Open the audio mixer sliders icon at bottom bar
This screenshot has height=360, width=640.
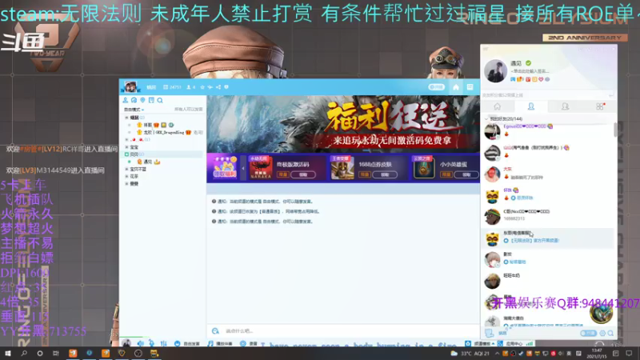click(x=164, y=343)
